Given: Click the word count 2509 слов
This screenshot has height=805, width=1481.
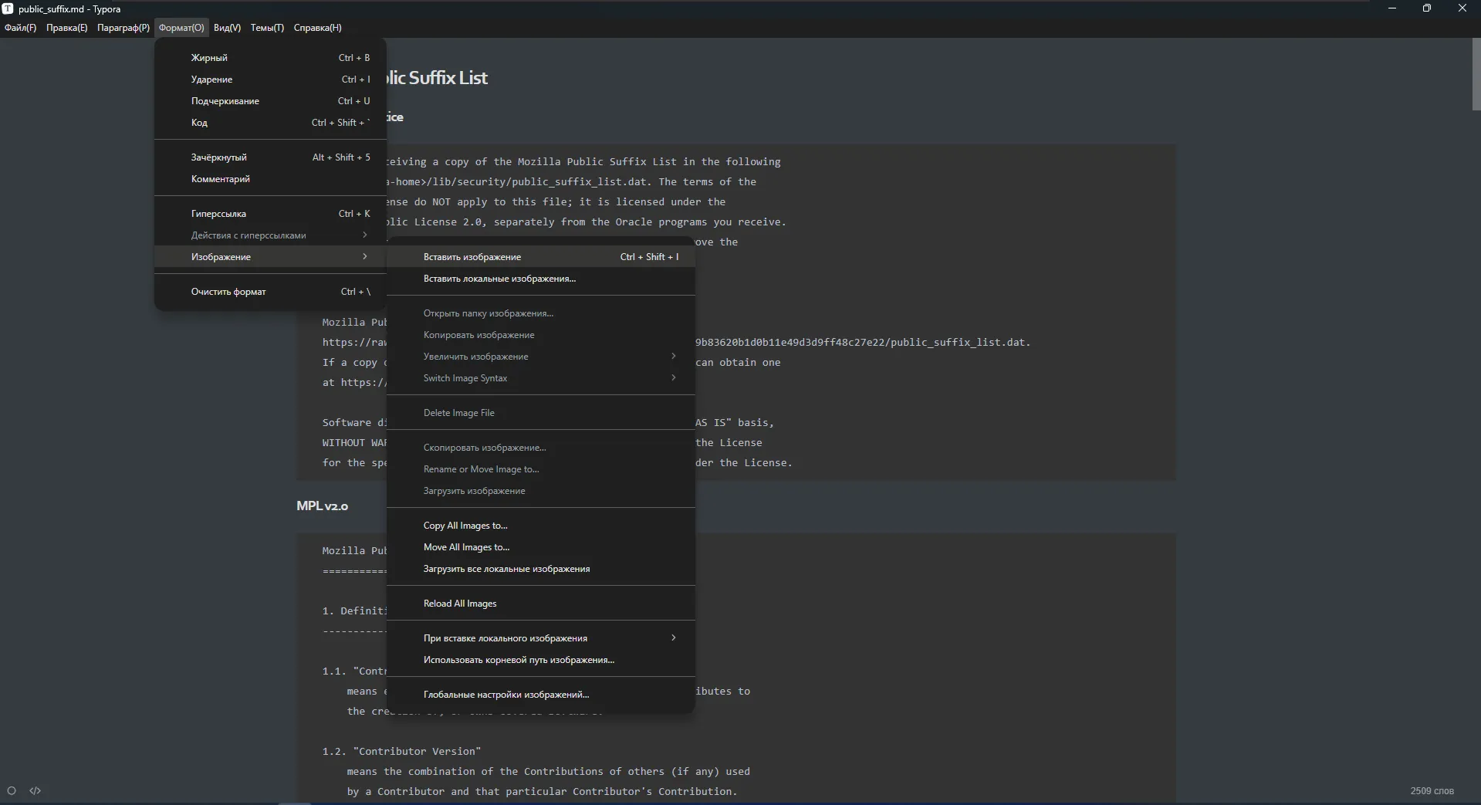Looking at the screenshot, I should click(1432, 791).
